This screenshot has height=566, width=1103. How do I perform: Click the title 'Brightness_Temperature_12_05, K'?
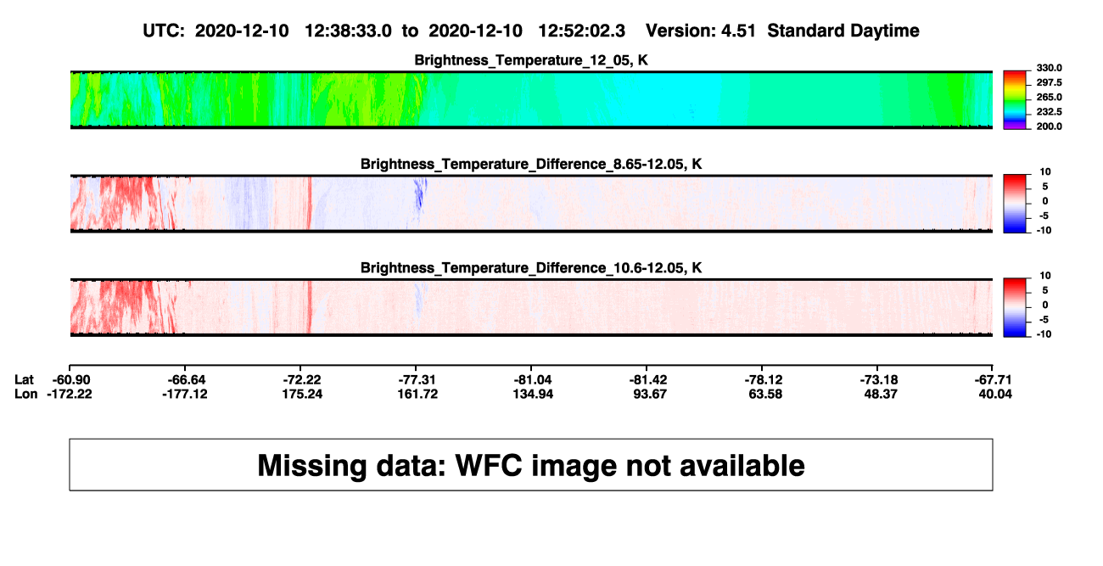[x=531, y=60]
